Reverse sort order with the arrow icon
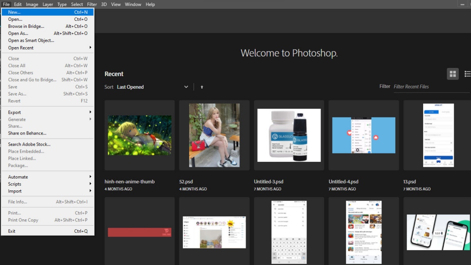Image resolution: width=471 pixels, height=265 pixels. pos(202,87)
